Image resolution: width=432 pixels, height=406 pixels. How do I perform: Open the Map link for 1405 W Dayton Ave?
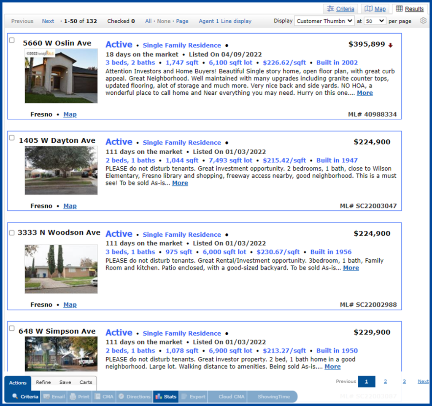click(70, 206)
